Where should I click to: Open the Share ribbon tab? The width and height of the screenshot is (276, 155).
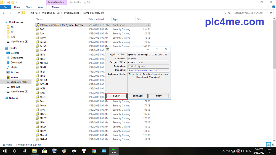(x=29, y=7)
